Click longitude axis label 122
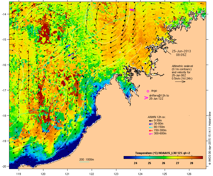Screen dimensions: 213x176 tap(92, 174)
